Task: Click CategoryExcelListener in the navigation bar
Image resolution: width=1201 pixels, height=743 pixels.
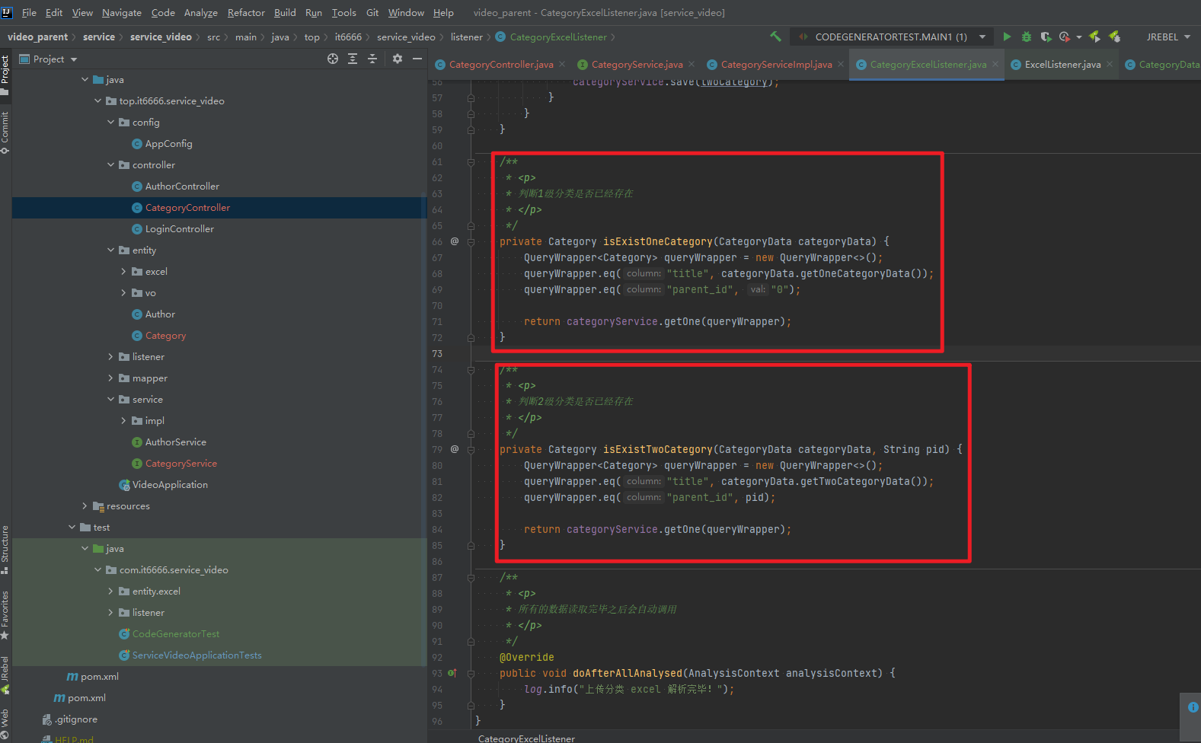Action: point(558,37)
